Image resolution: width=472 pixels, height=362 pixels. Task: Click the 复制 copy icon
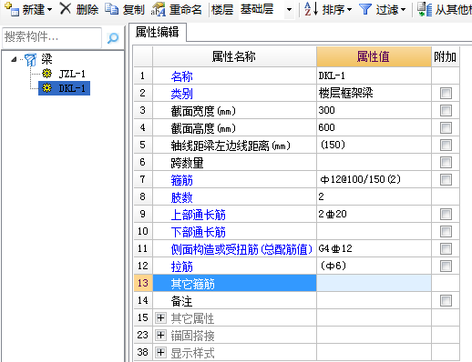coord(111,9)
